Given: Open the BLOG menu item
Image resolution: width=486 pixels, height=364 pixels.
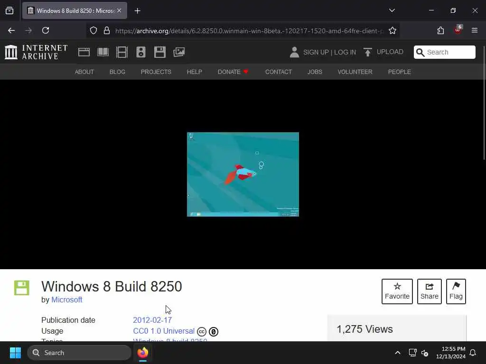Looking at the screenshot, I should (117, 72).
